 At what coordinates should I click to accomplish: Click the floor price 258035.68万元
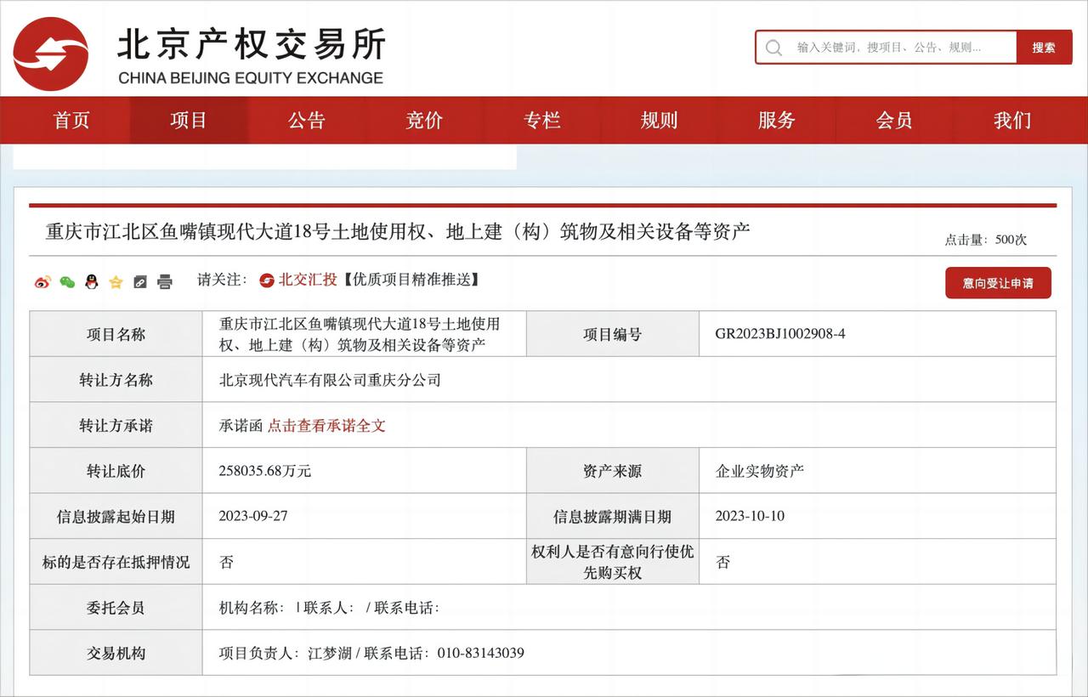(x=265, y=471)
